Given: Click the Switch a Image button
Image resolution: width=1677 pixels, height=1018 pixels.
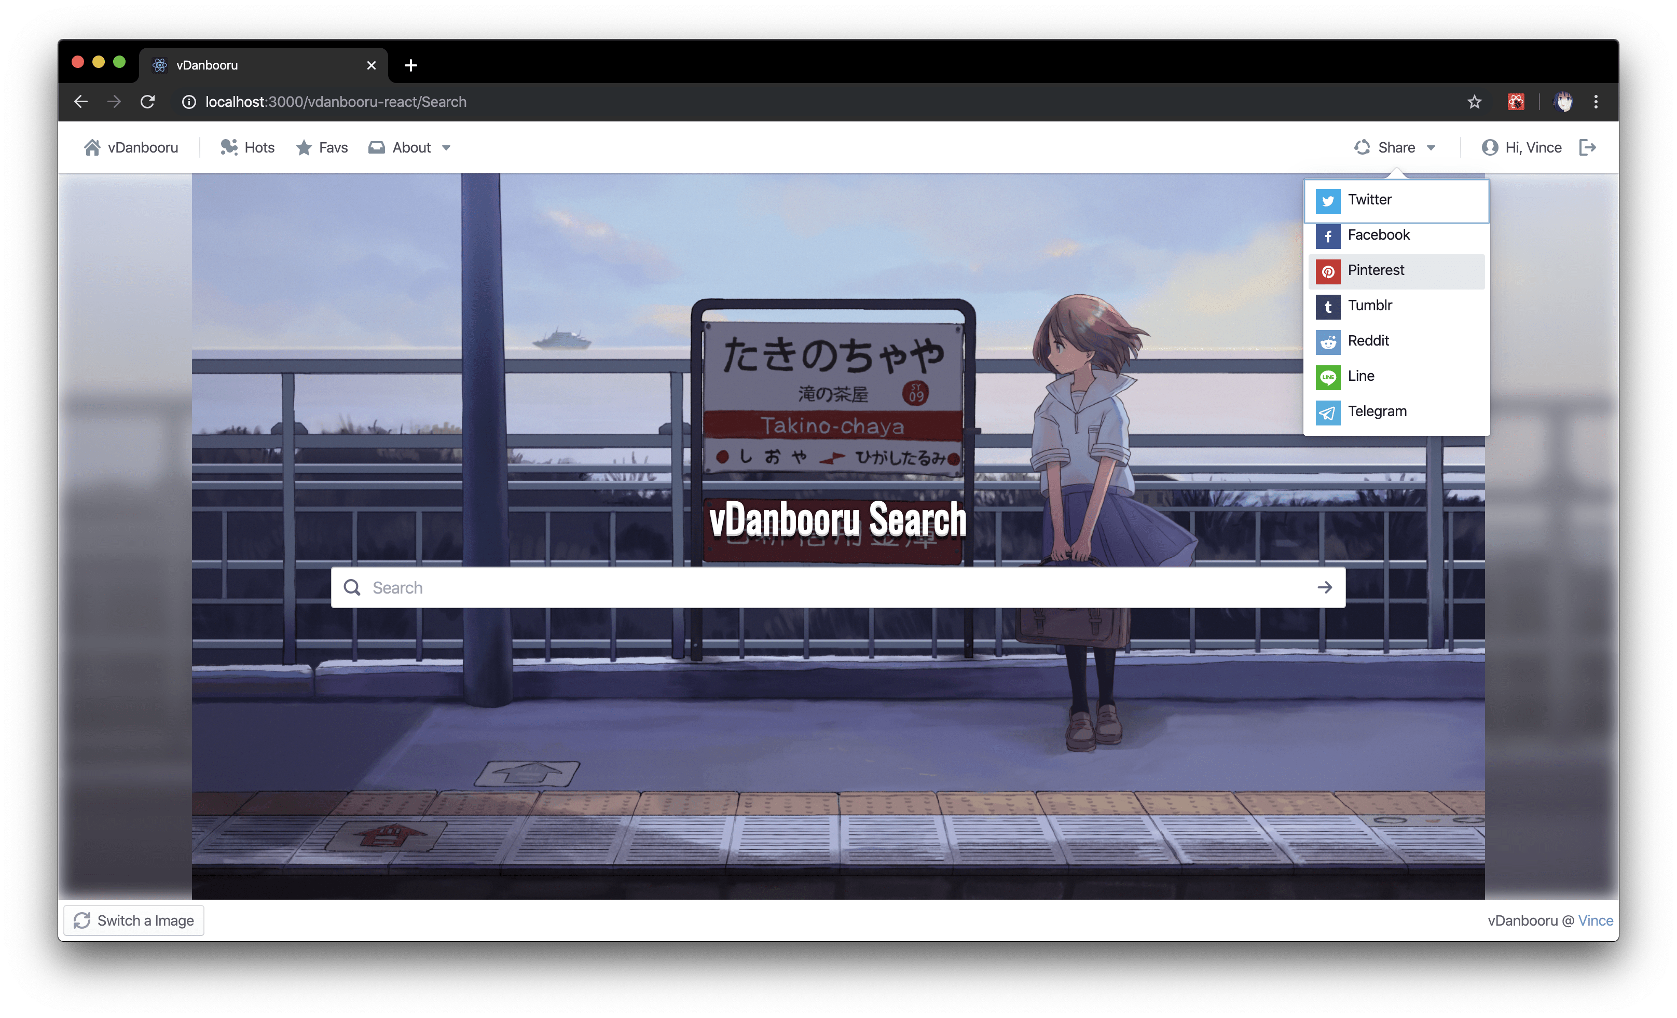Looking at the screenshot, I should tap(134, 920).
